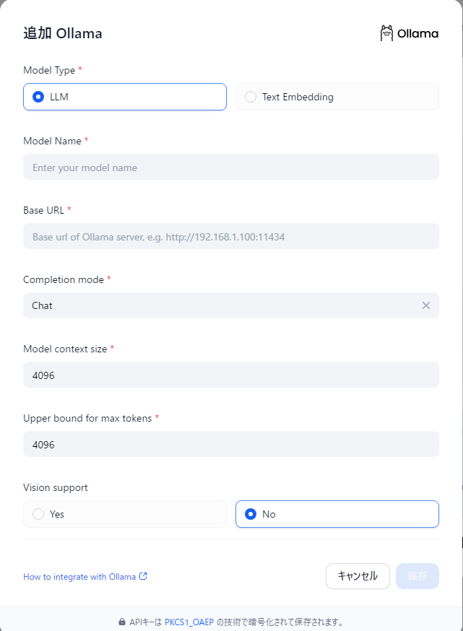Click the 追加 Ollama dialog title
This screenshot has height=631, width=463.
pos(63,34)
